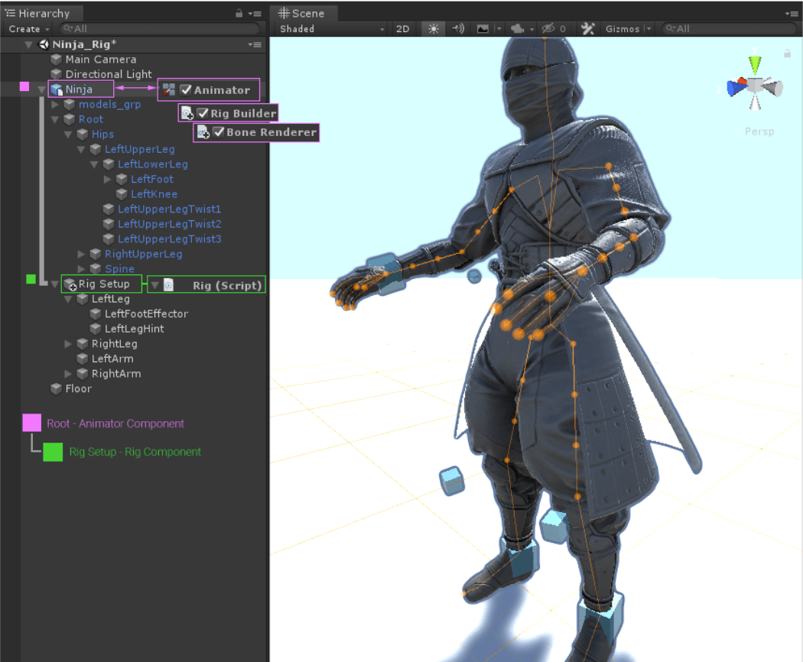
Task: Click the lock icon on the Hierarchy panel
Action: [x=240, y=12]
